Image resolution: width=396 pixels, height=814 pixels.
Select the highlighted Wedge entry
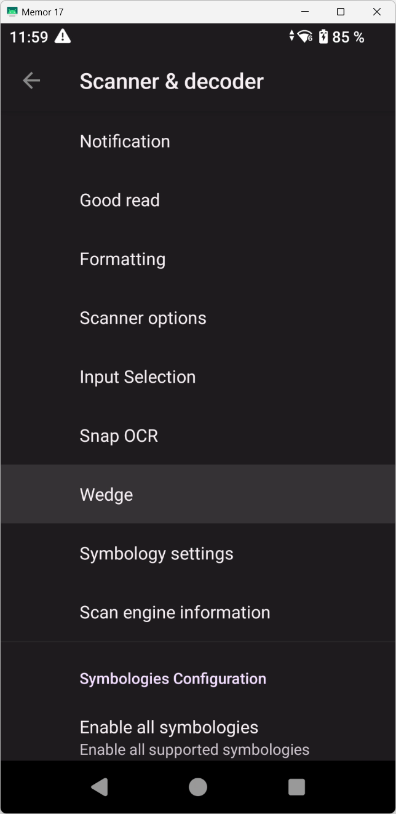[106, 494]
